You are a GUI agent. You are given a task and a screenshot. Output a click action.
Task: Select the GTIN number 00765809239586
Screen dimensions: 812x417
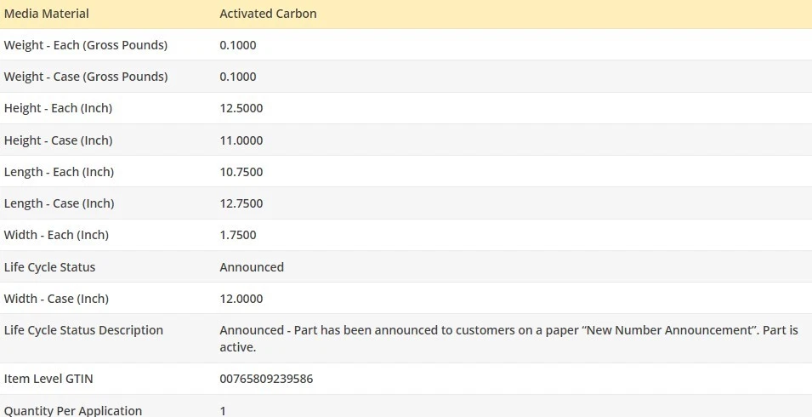tap(266, 379)
